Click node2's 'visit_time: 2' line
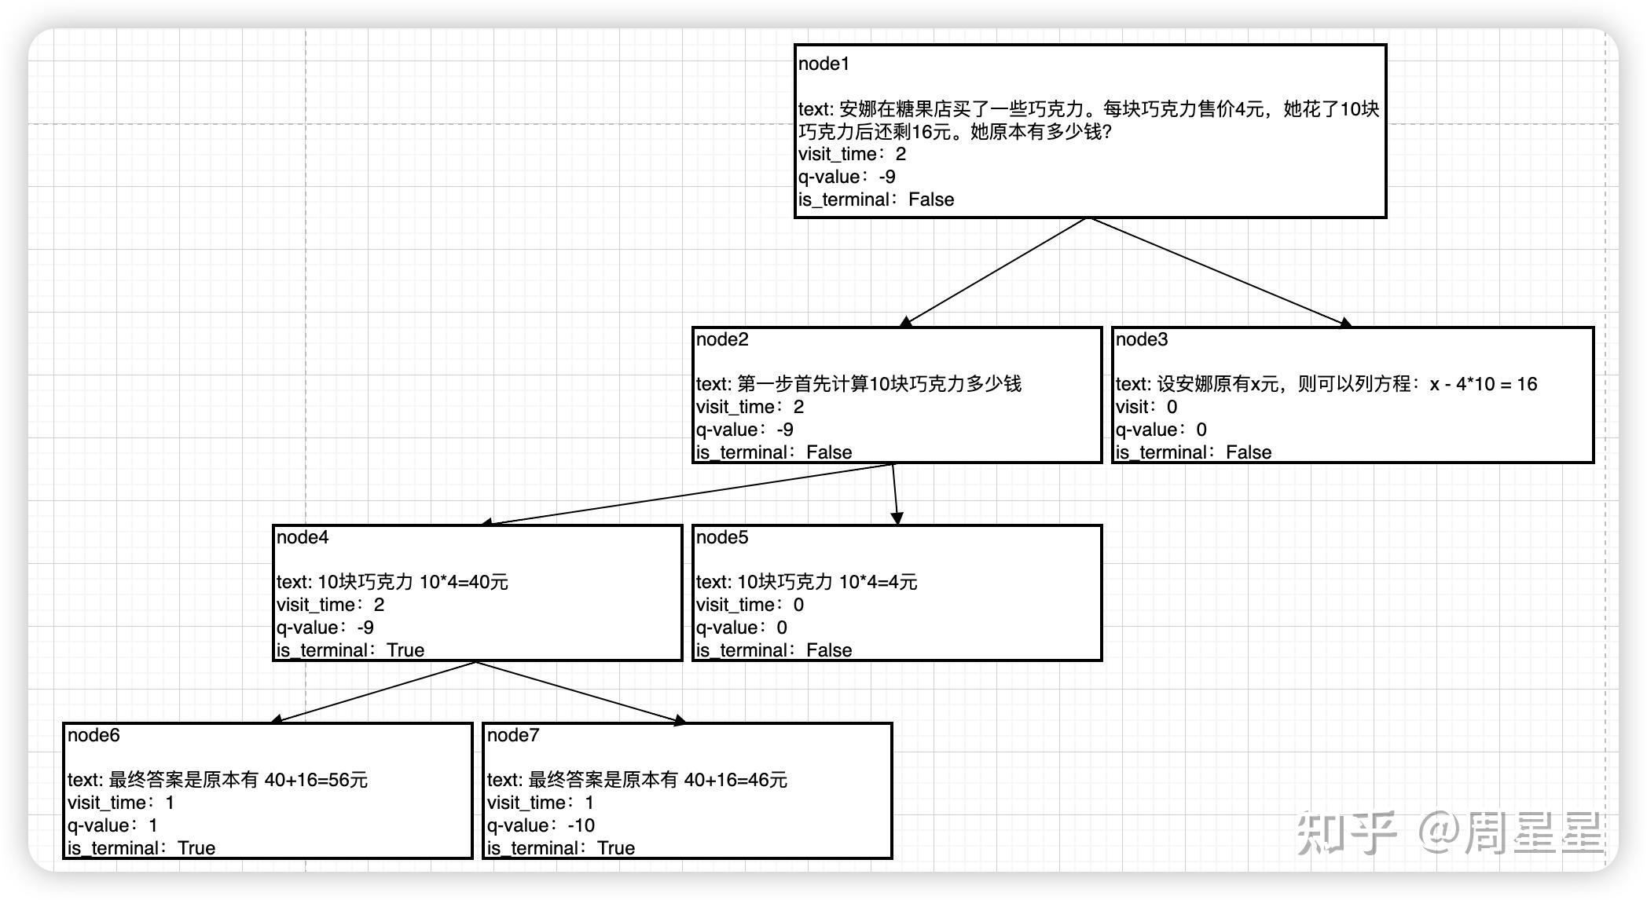Image resolution: width=1647 pixels, height=900 pixels. [x=750, y=407]
